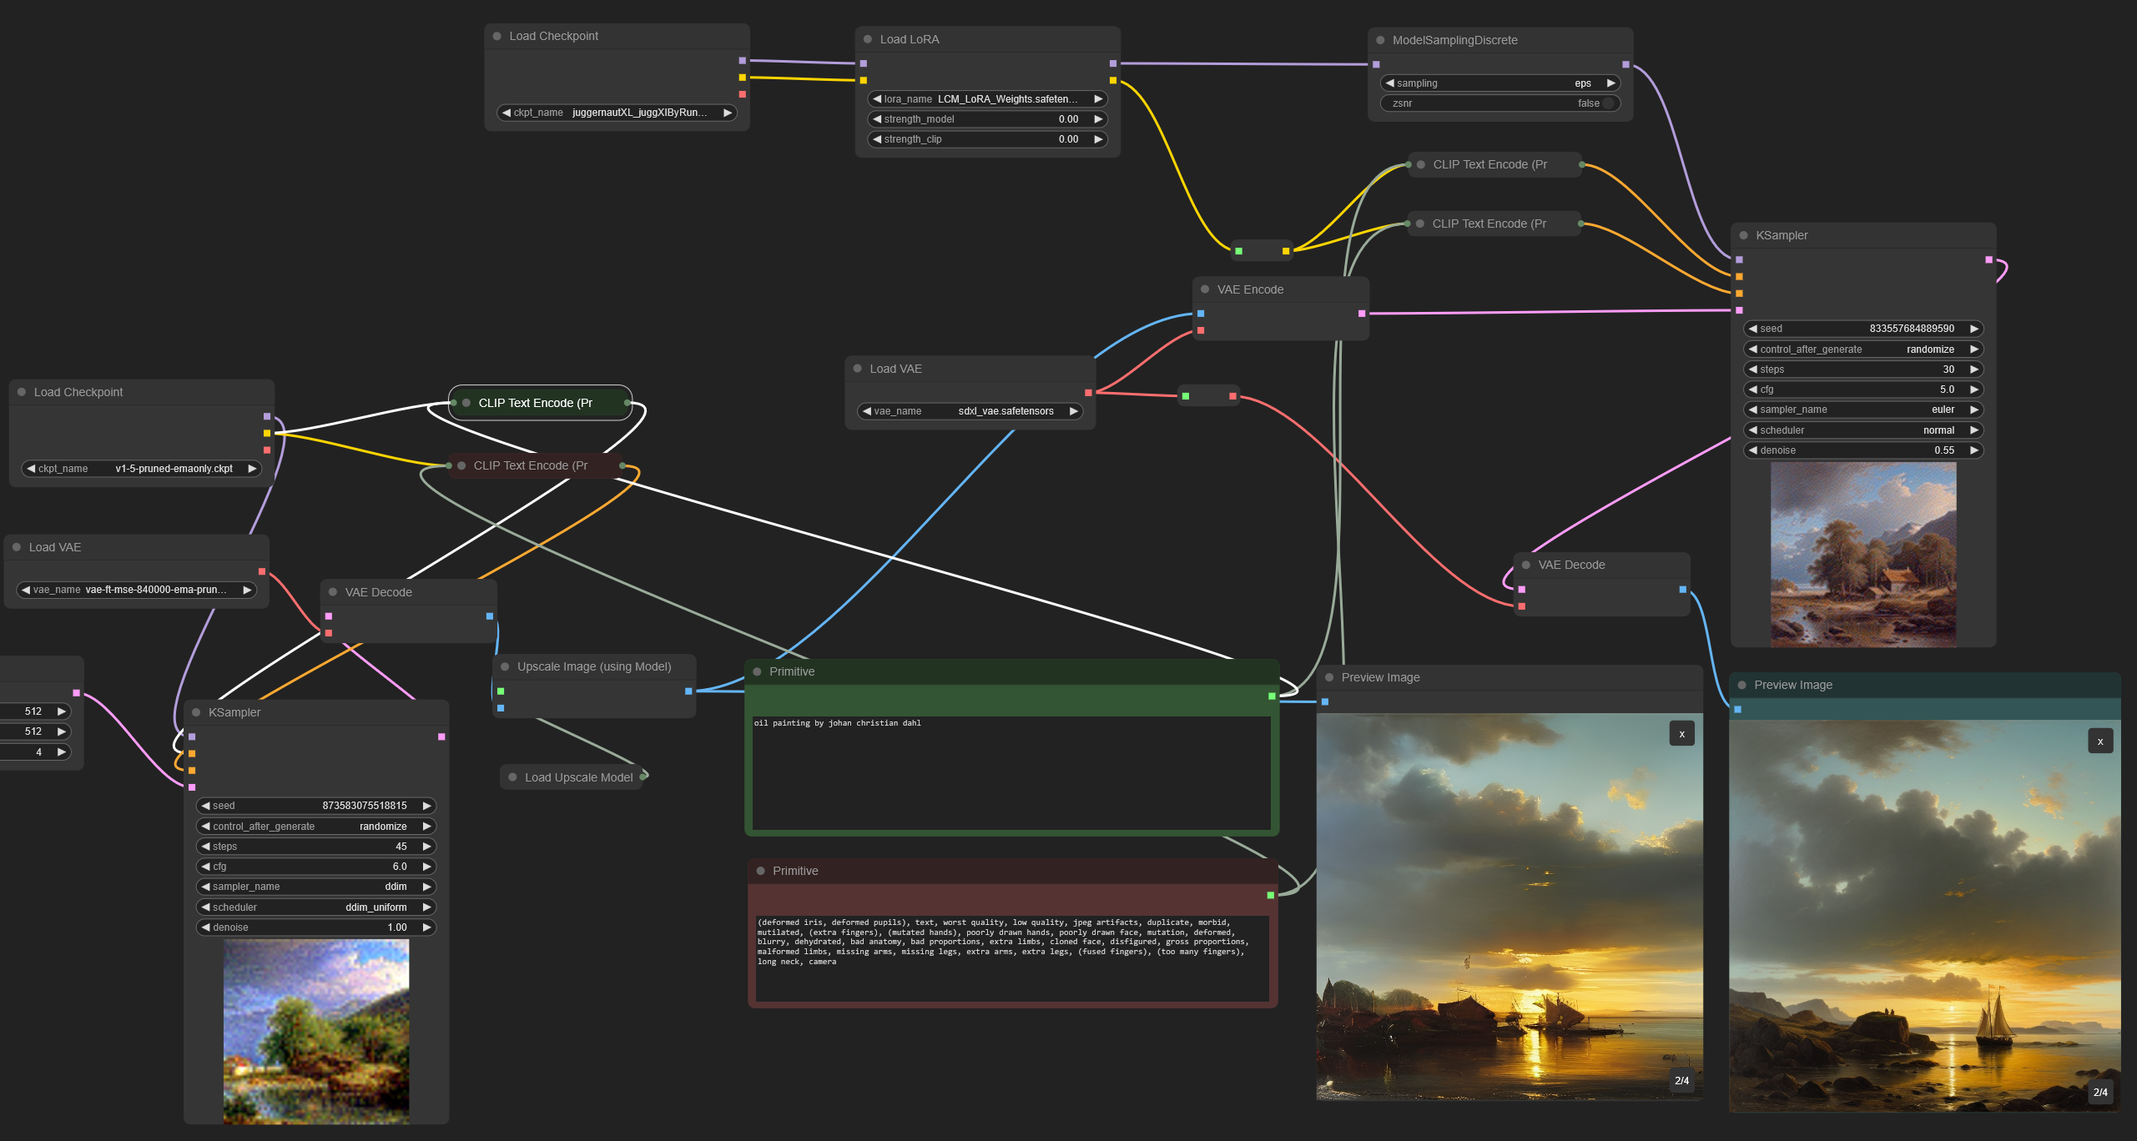Click the blue IMAGE output socket of right VAE Decode
This screenshot has height=1141, width=2137.
(x=1683, y=590)
